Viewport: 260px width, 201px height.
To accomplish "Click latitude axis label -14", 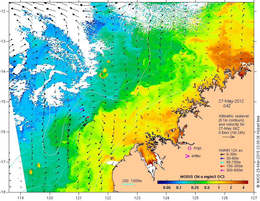I will [3, 72].
